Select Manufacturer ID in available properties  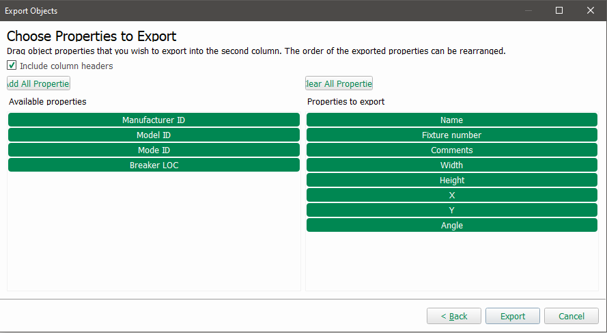click(x=154, y=120)
